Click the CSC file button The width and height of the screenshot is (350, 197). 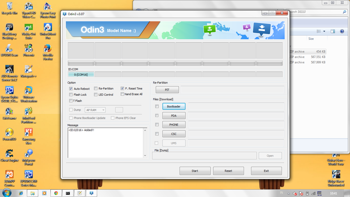[x=174, y=134]
